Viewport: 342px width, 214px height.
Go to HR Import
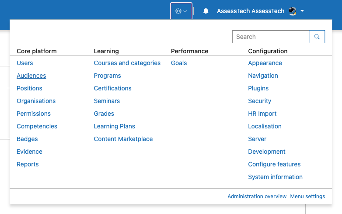tap(262, 114)
